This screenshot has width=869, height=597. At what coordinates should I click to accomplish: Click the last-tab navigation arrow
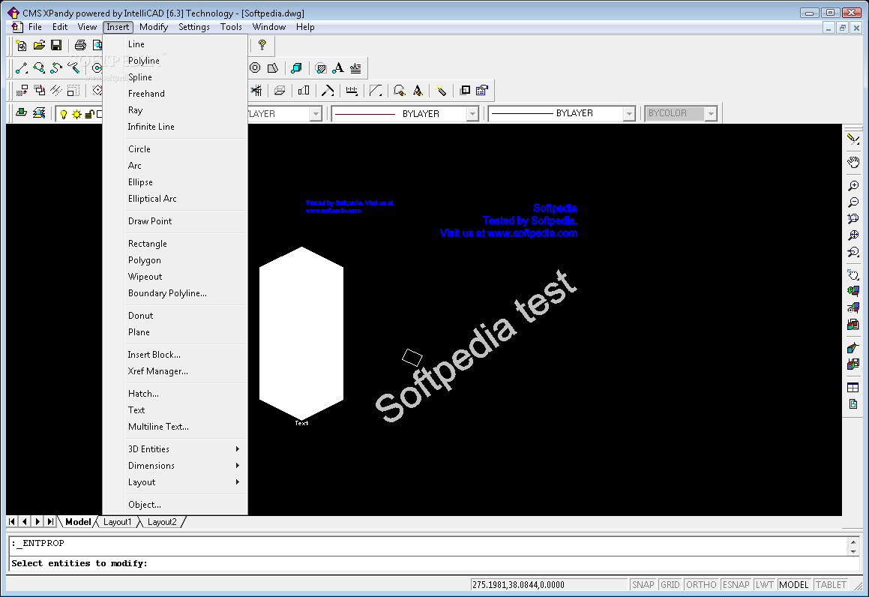50,521
